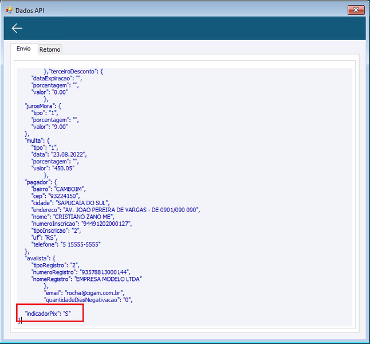Click the "cep": "93224150" line
Screen dimensions: 370x344
56,196
